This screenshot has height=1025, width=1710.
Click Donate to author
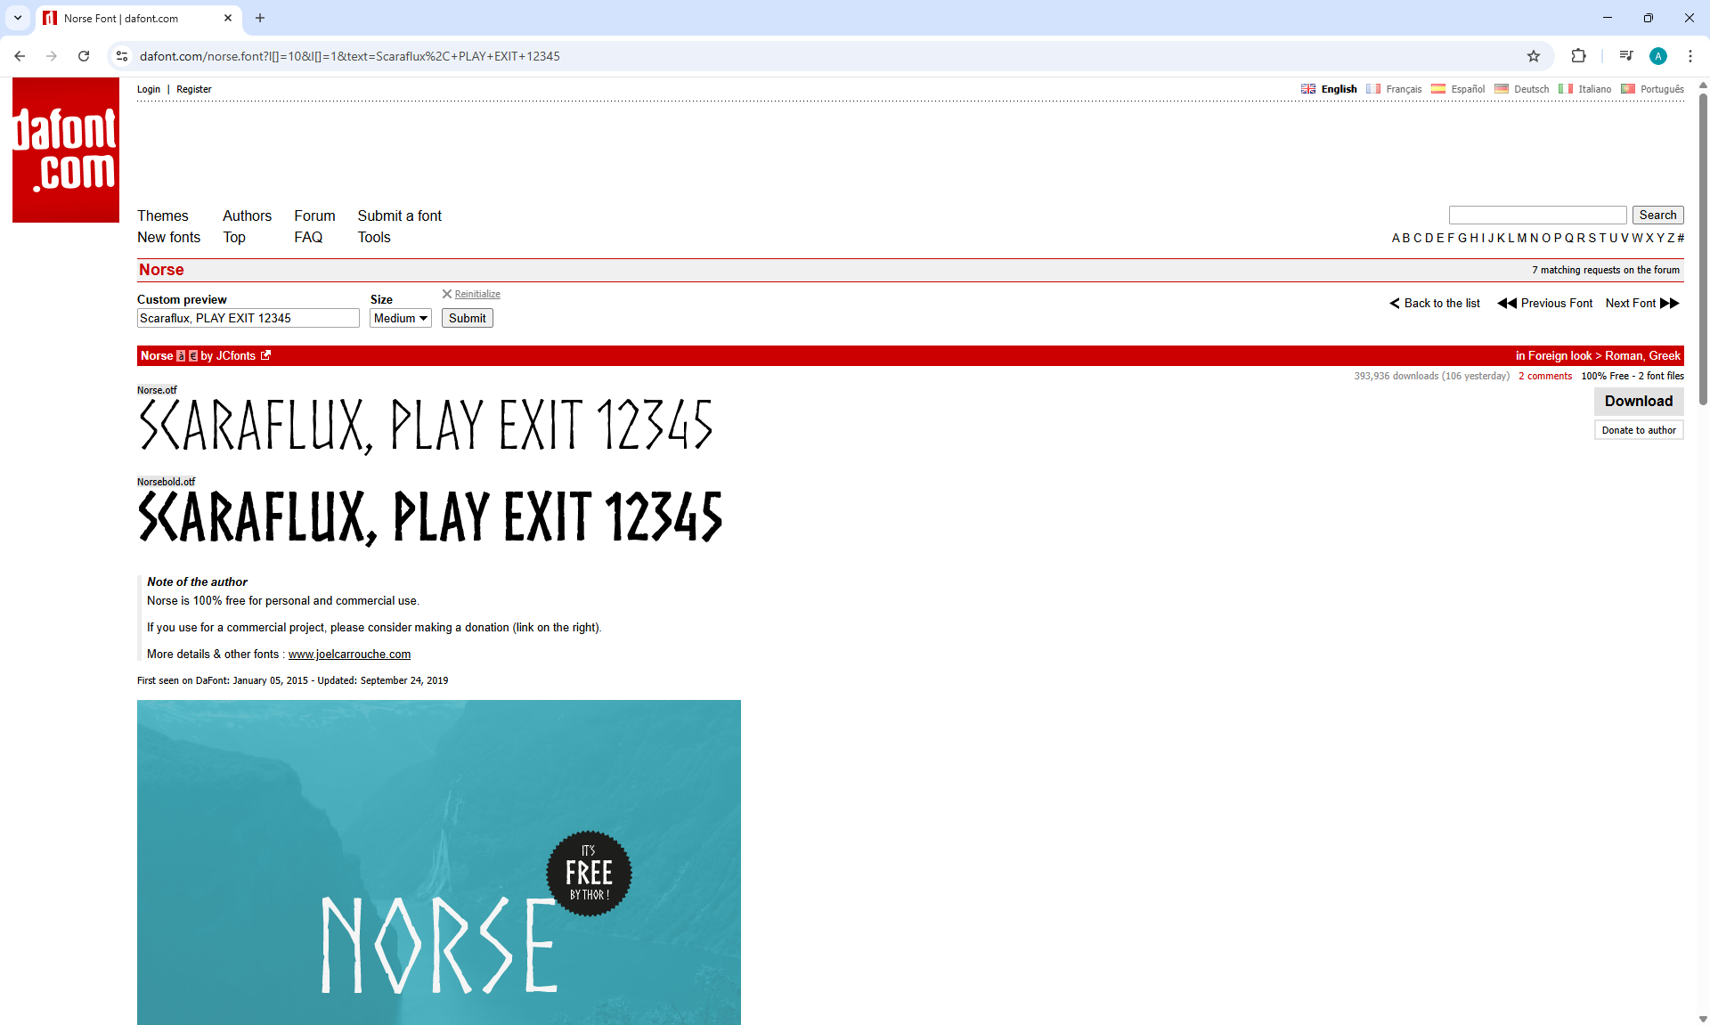(x=1638, y=430)
